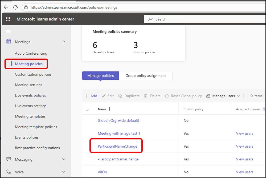The width and height of the screenshot is (266, 178).
Task: Click the Messaging chat icon
Action: (9, 159)
